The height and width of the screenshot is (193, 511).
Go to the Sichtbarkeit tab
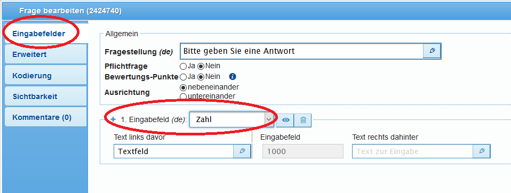[46, 96]
